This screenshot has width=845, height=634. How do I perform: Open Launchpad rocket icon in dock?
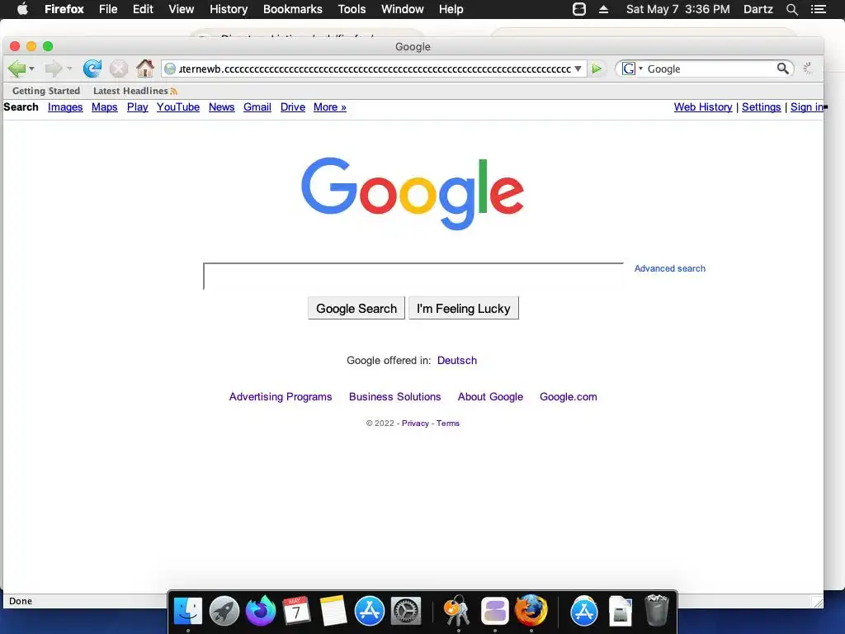pyautogui.click(x=224, y=612)
